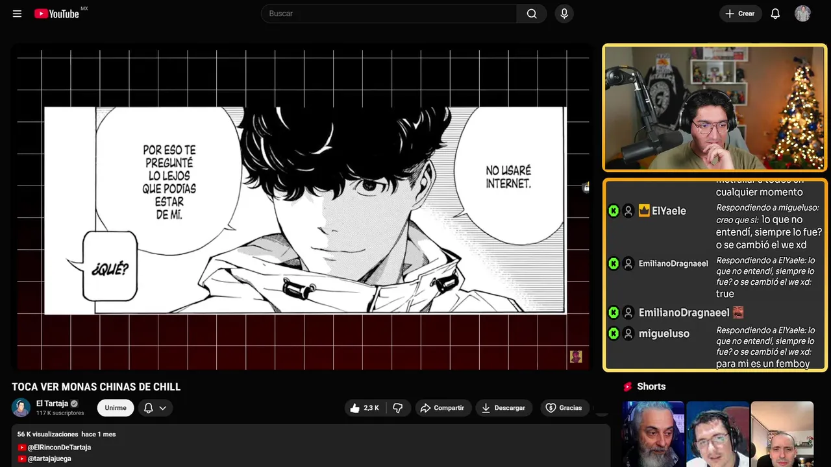Click ElYaele username in chat
831x467 pixels.
[x=669, y=211]
